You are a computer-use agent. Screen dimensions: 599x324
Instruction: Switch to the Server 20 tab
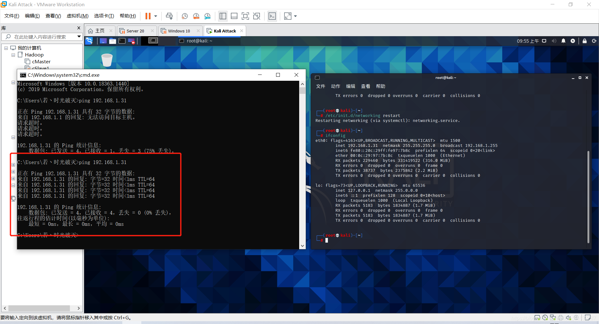pos(135,31)
